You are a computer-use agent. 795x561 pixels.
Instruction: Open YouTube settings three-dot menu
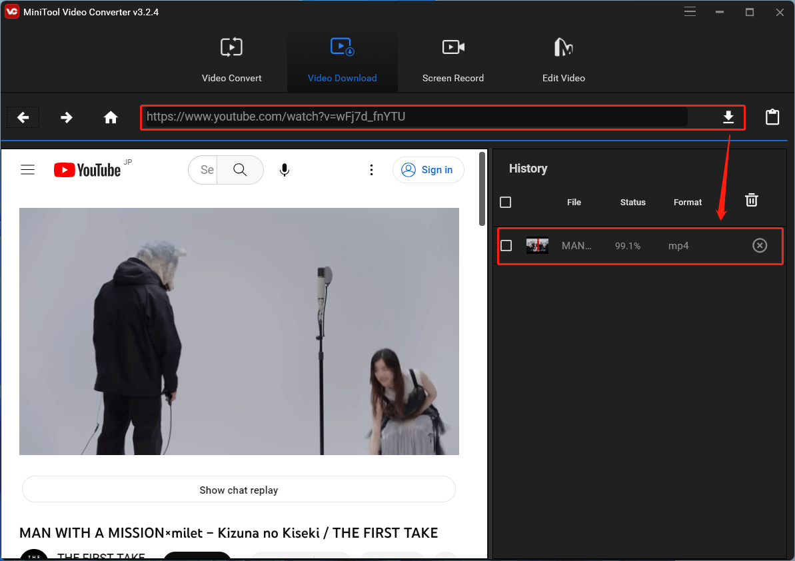point(372,170)
